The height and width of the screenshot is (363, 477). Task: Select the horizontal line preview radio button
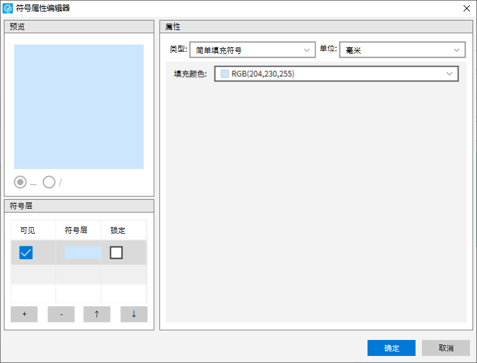pos(20,182)
